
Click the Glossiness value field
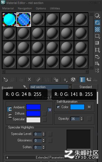pos(38,141)
